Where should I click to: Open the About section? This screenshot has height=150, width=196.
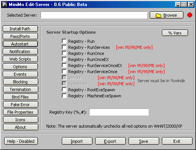20,127
